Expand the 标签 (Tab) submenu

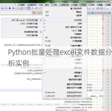(x=65, y=31)
